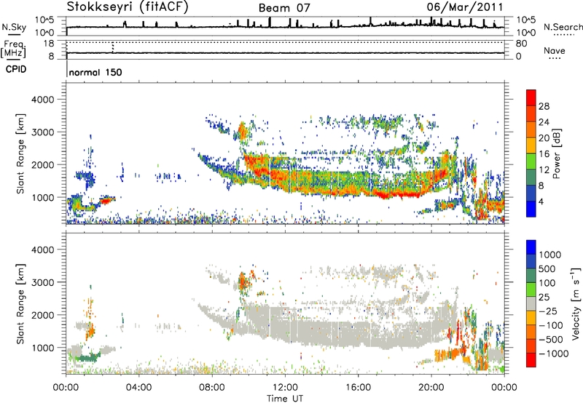Click the blue bottom of Power color bar
Screen dimensions: 583x403
click(x=531, y=209)
